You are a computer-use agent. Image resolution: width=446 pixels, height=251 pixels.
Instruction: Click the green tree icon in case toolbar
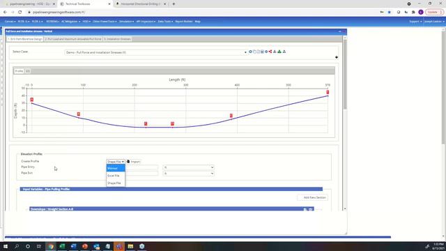[x=279, y=52]
